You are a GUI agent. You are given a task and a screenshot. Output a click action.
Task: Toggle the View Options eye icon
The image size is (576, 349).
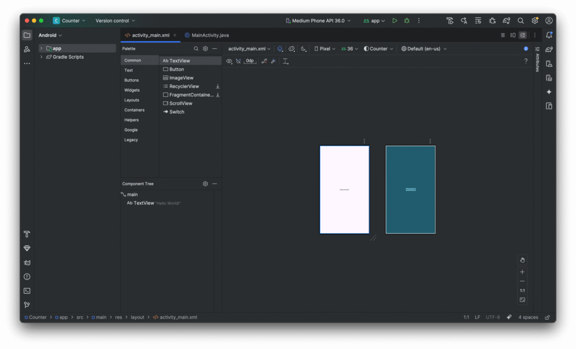229,61
